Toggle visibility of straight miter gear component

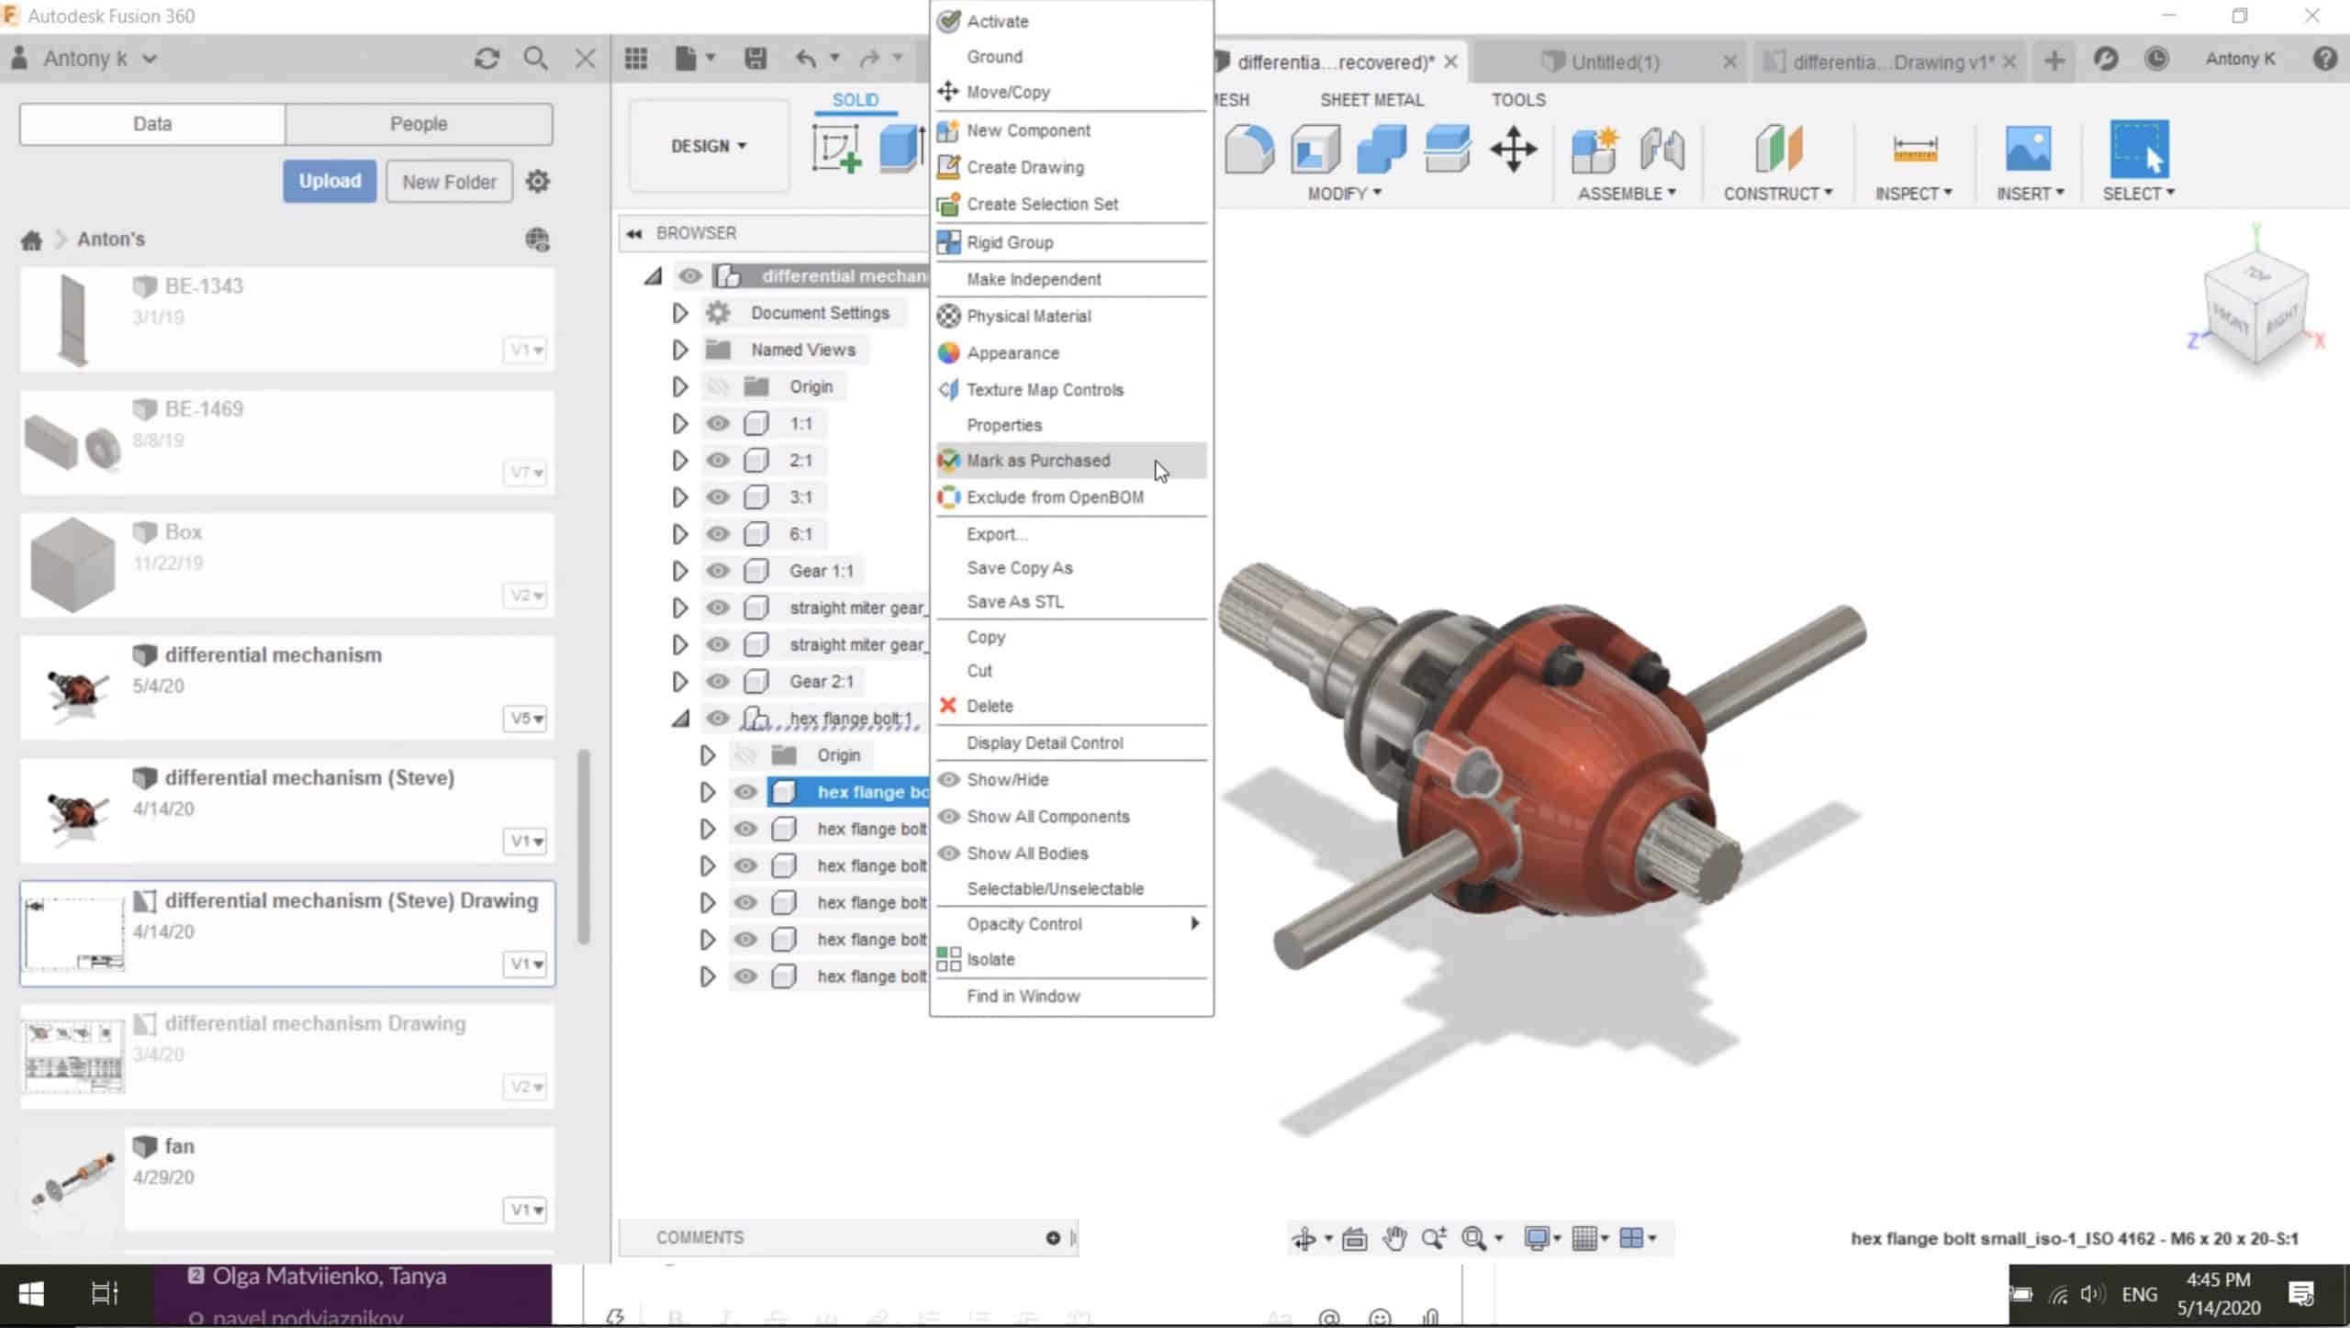coord(715,607)
